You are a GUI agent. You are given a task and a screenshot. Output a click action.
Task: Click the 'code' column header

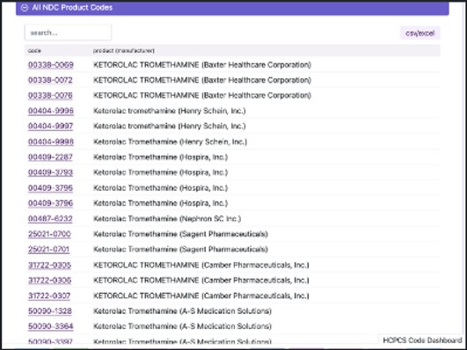34,51
